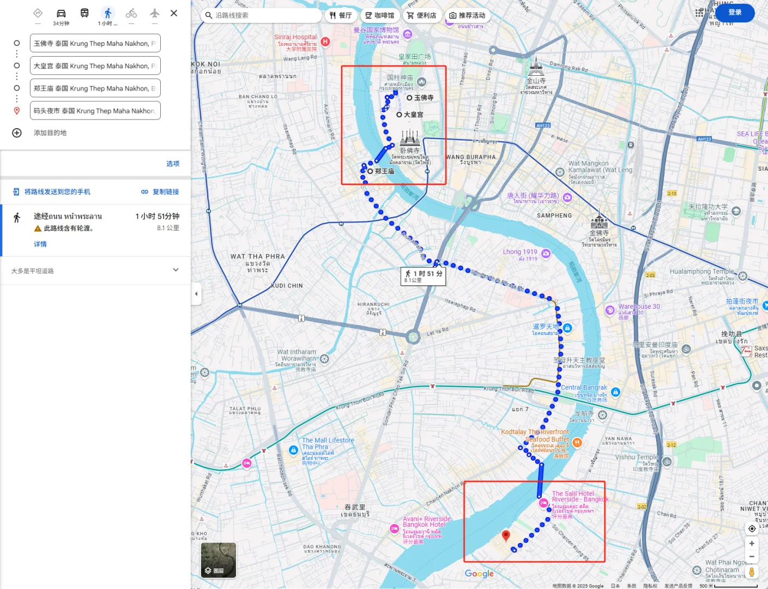This screenshot has width=768, height=589.
Task: Open the 条款 terms link
Action: click(631, 586)
